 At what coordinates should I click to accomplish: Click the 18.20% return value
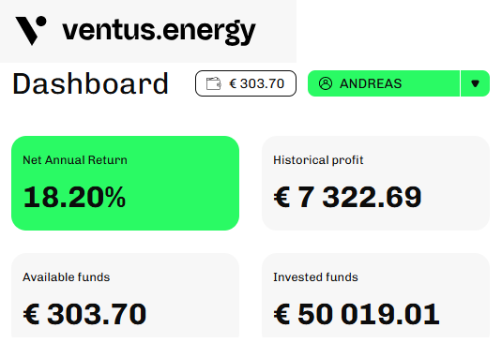click(74, 197)
